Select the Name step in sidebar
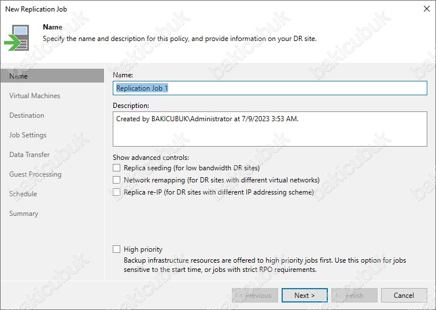Viewport: 436px width, 310px height. (x=19, y=76)
